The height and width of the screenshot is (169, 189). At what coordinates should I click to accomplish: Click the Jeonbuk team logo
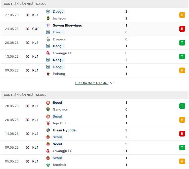click(48, 165)
